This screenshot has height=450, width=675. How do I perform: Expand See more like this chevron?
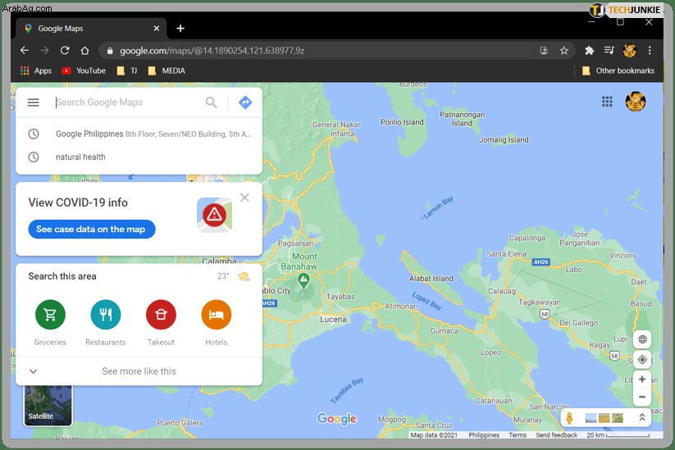tap(33, 371)
